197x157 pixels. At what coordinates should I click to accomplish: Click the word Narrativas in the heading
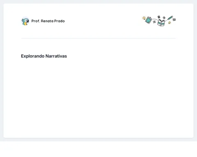(x=56, y=56)
